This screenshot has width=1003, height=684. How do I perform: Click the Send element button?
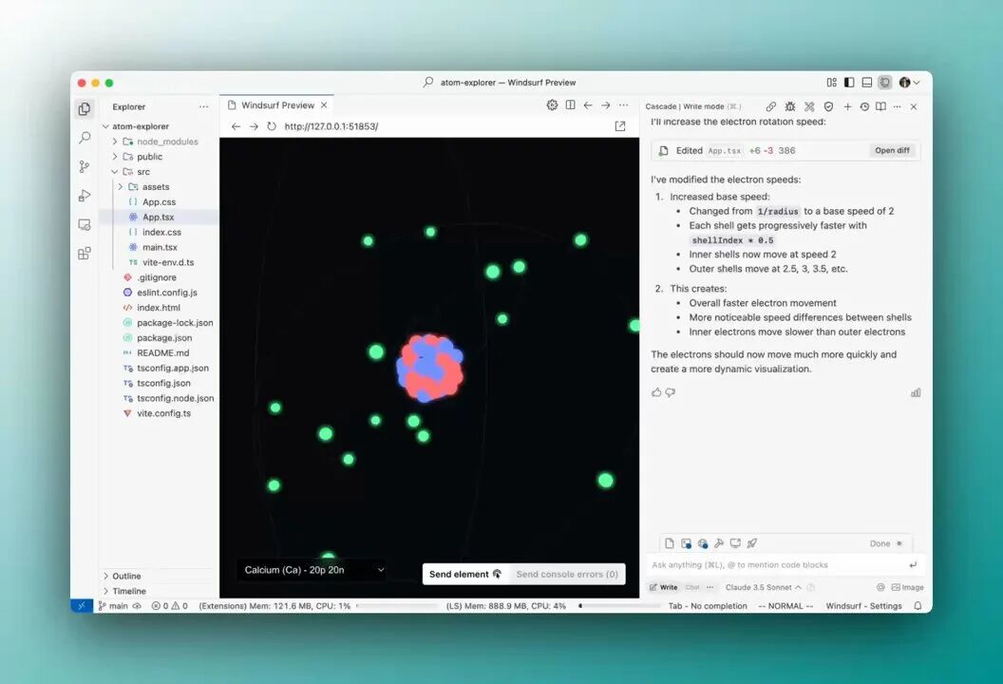point(465,574)
